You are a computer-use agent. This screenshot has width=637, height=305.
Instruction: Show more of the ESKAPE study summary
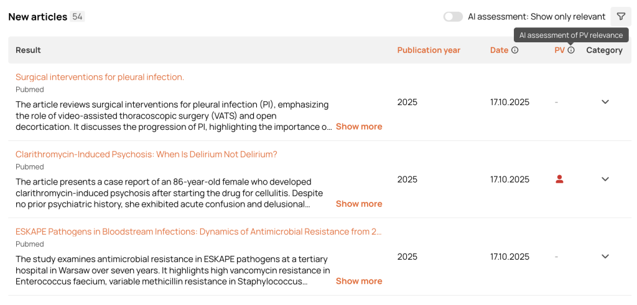[x=359, y=281]
